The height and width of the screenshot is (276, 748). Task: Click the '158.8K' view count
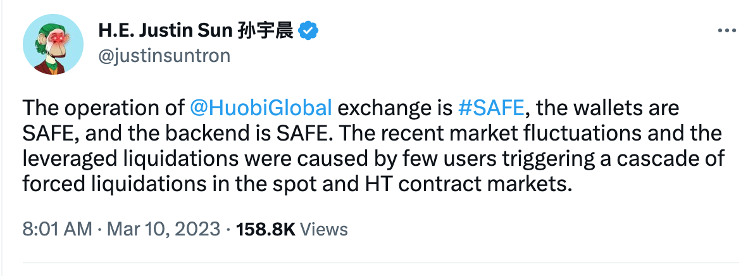coord(265,229)
